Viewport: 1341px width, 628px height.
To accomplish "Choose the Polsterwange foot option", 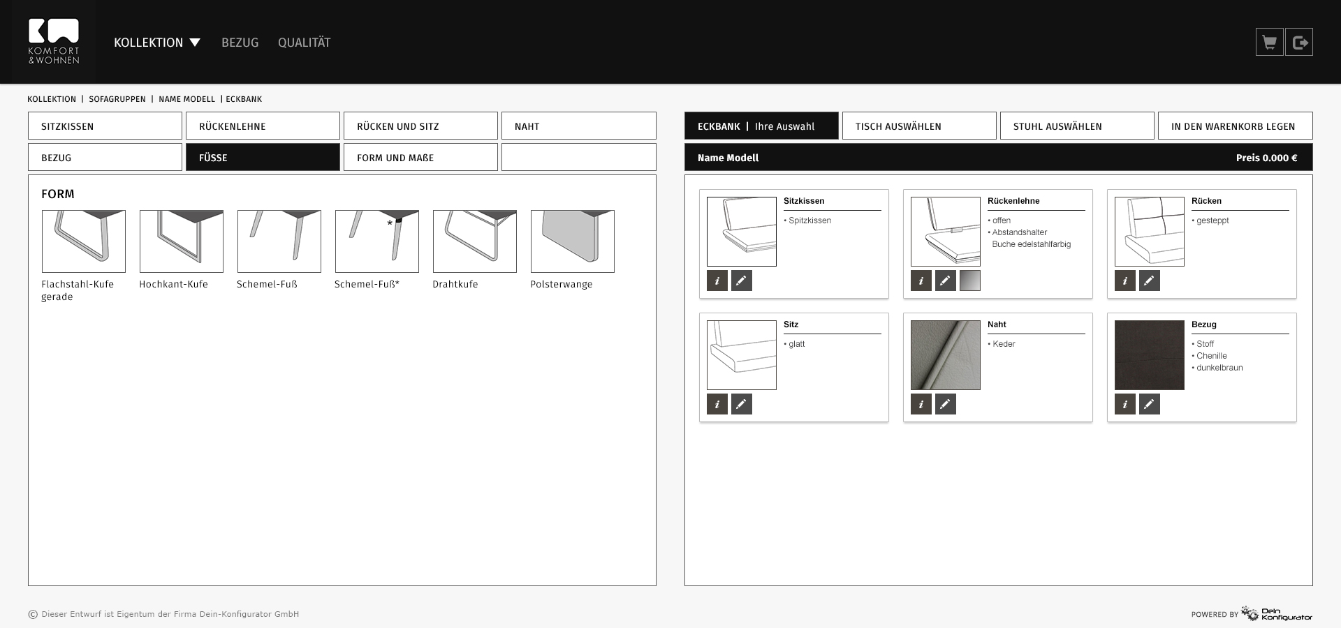I will click(x=573, y=241).
